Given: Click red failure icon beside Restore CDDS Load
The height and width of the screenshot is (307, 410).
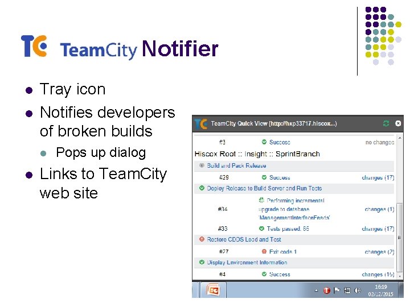Looking at the screenshot, I should click(202, 239).
